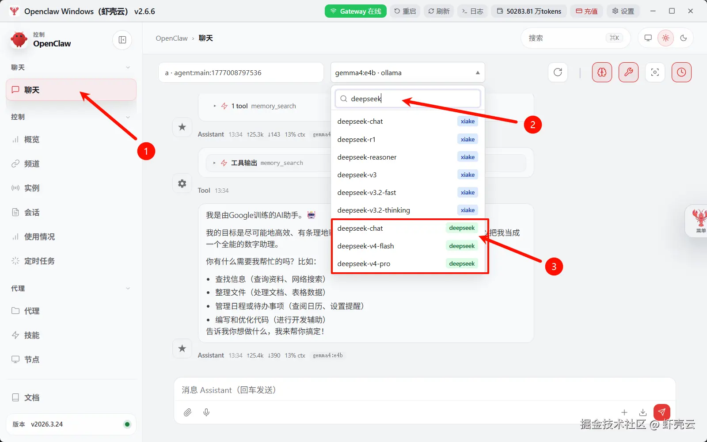707x442 pixels.
Task: Select deepseek-reasoner model option
Action: [x=407, y=157]
